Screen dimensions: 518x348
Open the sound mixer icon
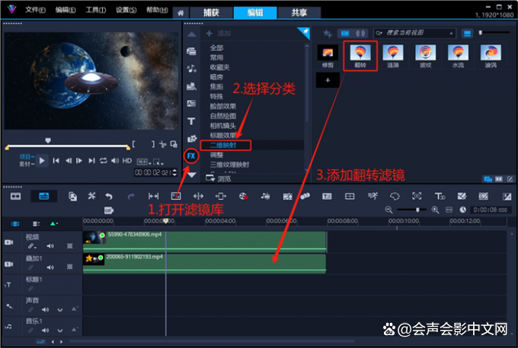265,196
